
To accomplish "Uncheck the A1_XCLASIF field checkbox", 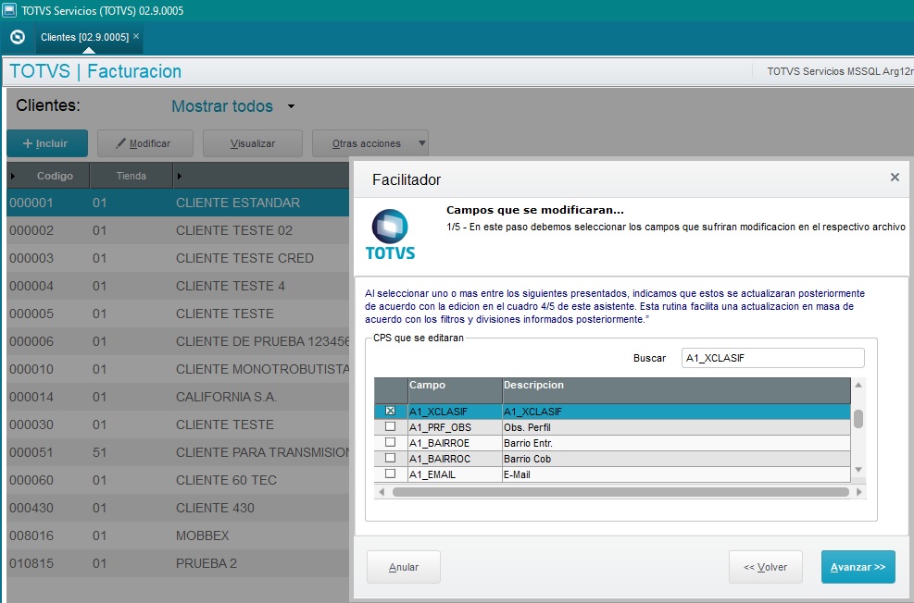I will pyautogui.click(x=391, y=411).
